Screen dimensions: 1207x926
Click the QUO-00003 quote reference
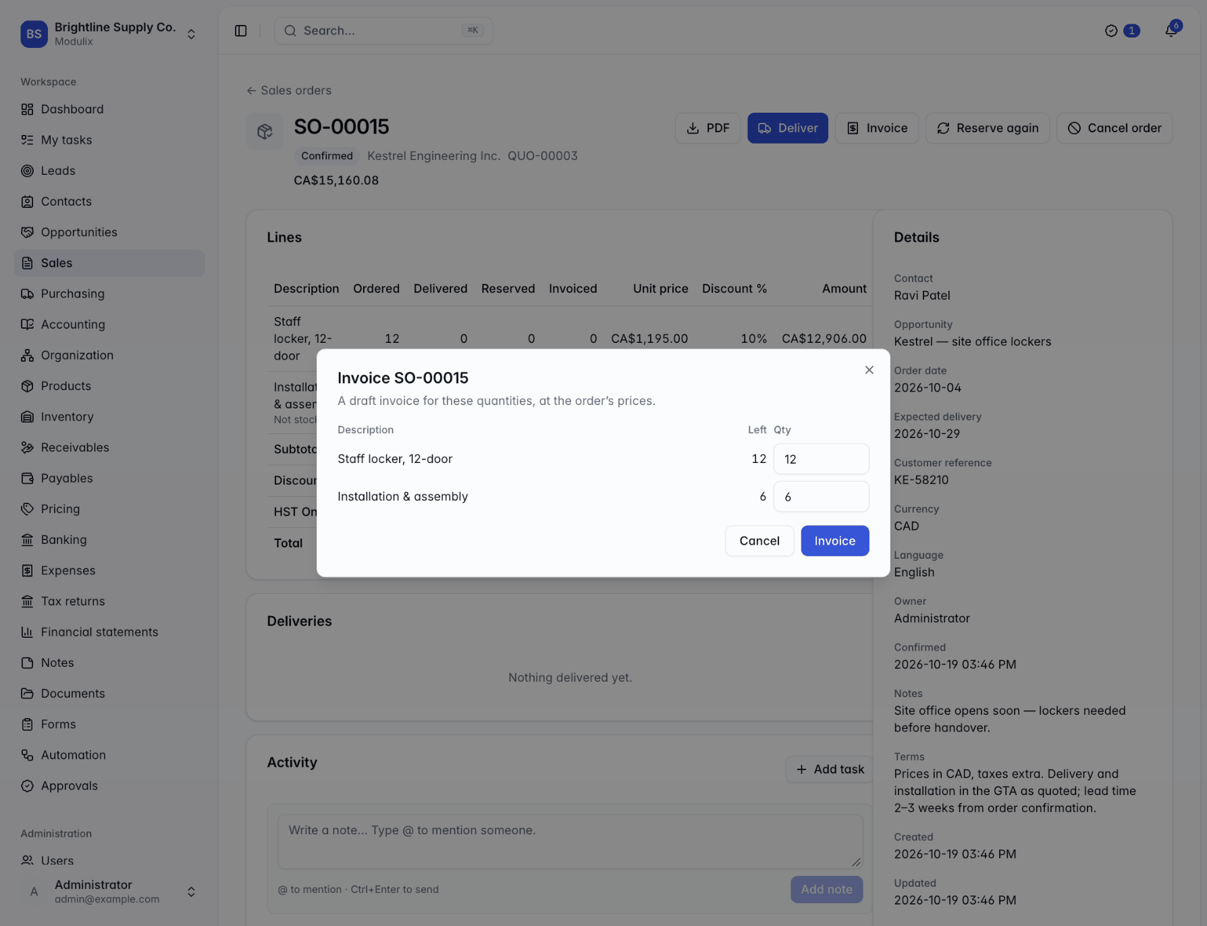(543, 156)
